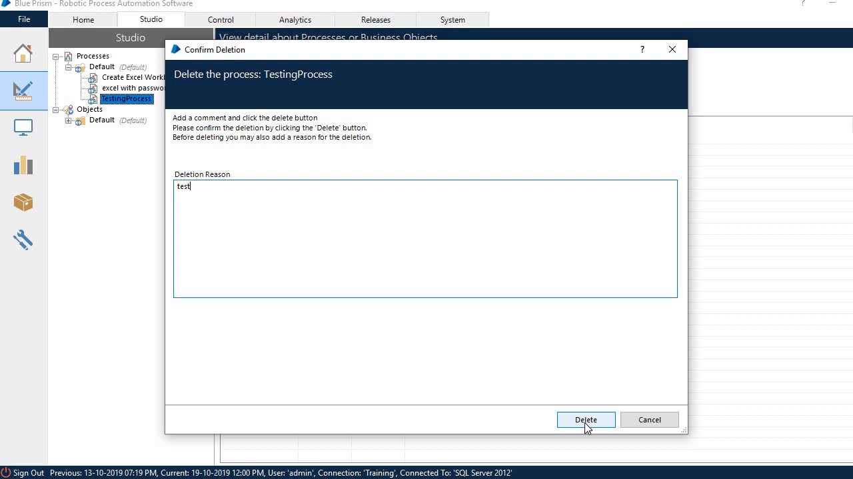Image resolution: width=853 pixels, height=479 pixels.
Task: Click the TestingProcess process icon
Action: click(x=93, y=99)
